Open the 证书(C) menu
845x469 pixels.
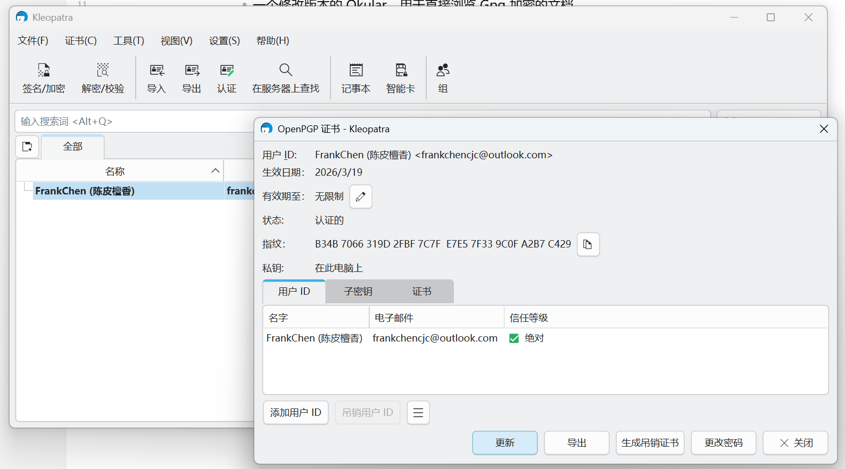[81, 41]
